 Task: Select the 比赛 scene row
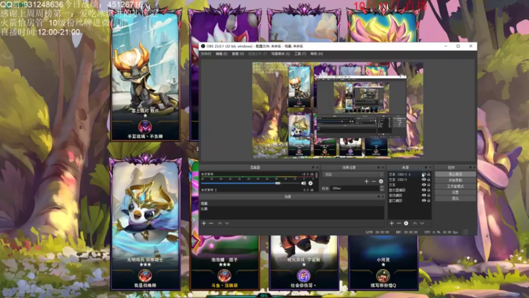point(292,209)
